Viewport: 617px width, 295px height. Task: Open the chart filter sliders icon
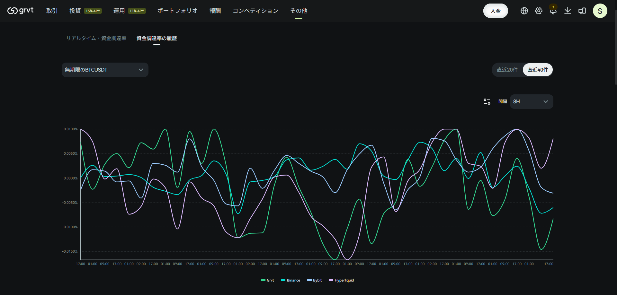coord(487,101)
